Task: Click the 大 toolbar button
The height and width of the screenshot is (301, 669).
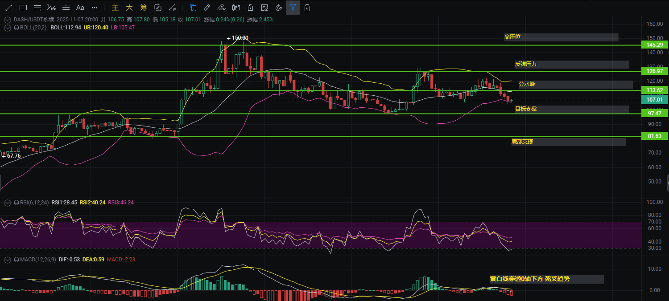Action: 129,8
